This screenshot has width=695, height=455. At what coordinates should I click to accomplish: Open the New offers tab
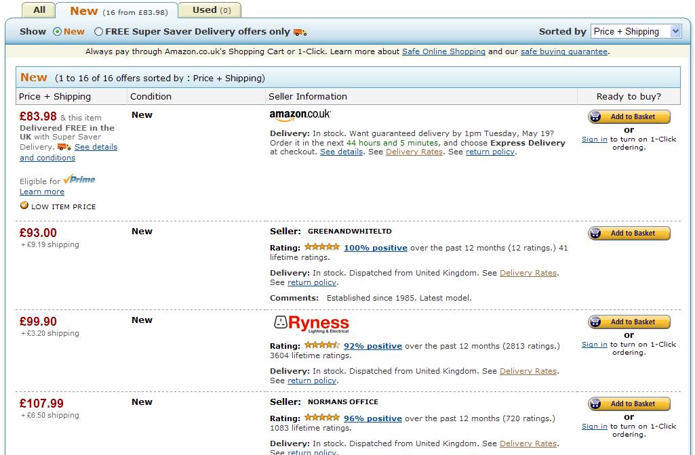point(117,11)
